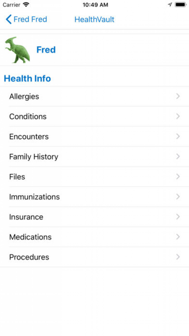The image size is (189, 336).
Task: Tap the battery icon in status bar
Action: point(180,5)
